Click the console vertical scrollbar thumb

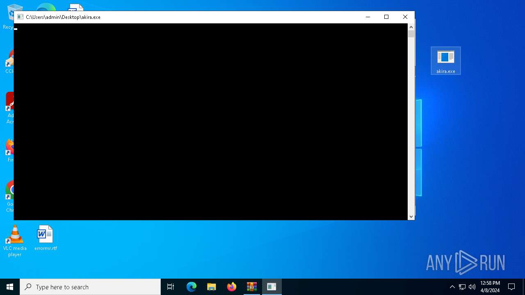tap(411, 34)
